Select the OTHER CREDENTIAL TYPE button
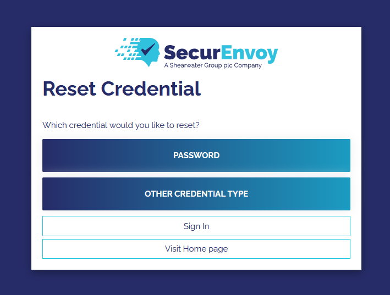 coord(196,194)
